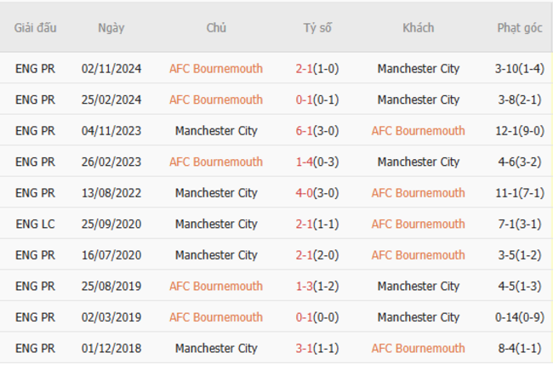Click corner stat 0-14(0-9)

coord(519,317)
